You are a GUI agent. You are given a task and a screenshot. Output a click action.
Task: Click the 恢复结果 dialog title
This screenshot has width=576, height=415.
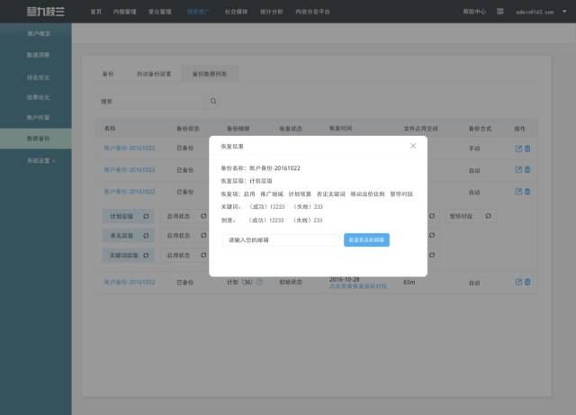(232, 147)
